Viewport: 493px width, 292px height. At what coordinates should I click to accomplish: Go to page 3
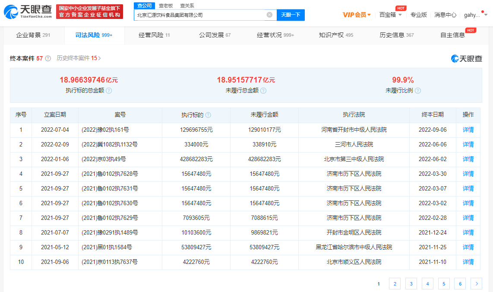(411, 283)
